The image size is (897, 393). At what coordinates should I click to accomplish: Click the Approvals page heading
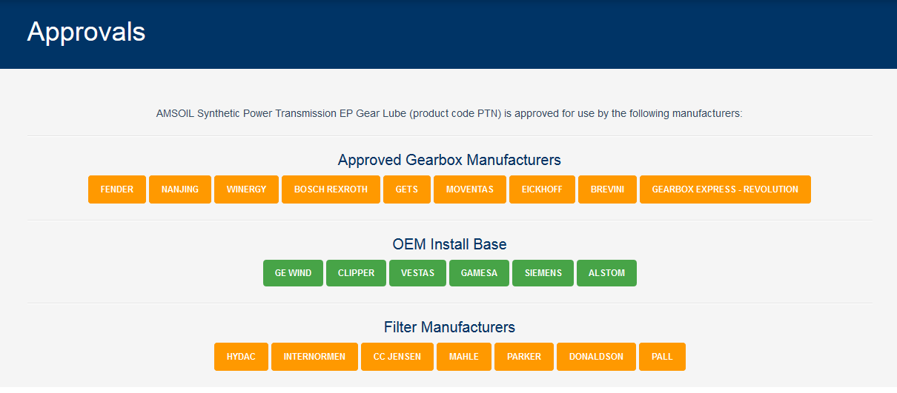(x=86, y=32)
